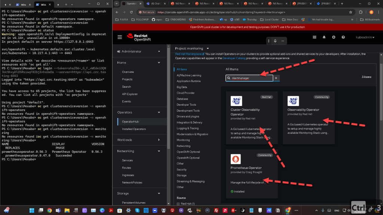Click the Observability Operator logo
Screen dimensions: 383x215
(293, 101)
